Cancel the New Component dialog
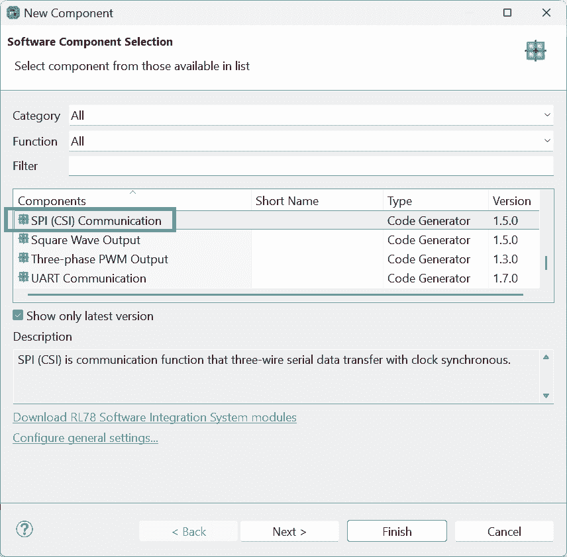The width and height of the screenshot is (567, 557). pos(503,531)
